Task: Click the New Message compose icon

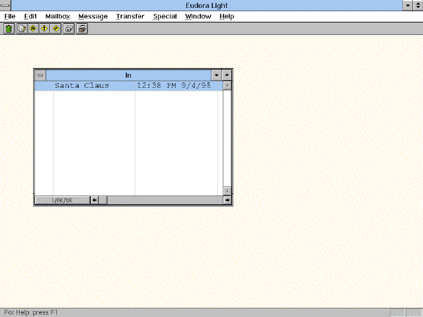Action: click(x=22, y=28)
